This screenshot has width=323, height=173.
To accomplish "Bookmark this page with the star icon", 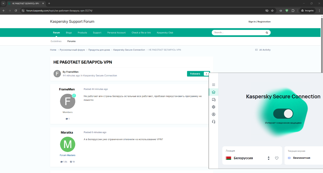I will click(x=272, y=11).
